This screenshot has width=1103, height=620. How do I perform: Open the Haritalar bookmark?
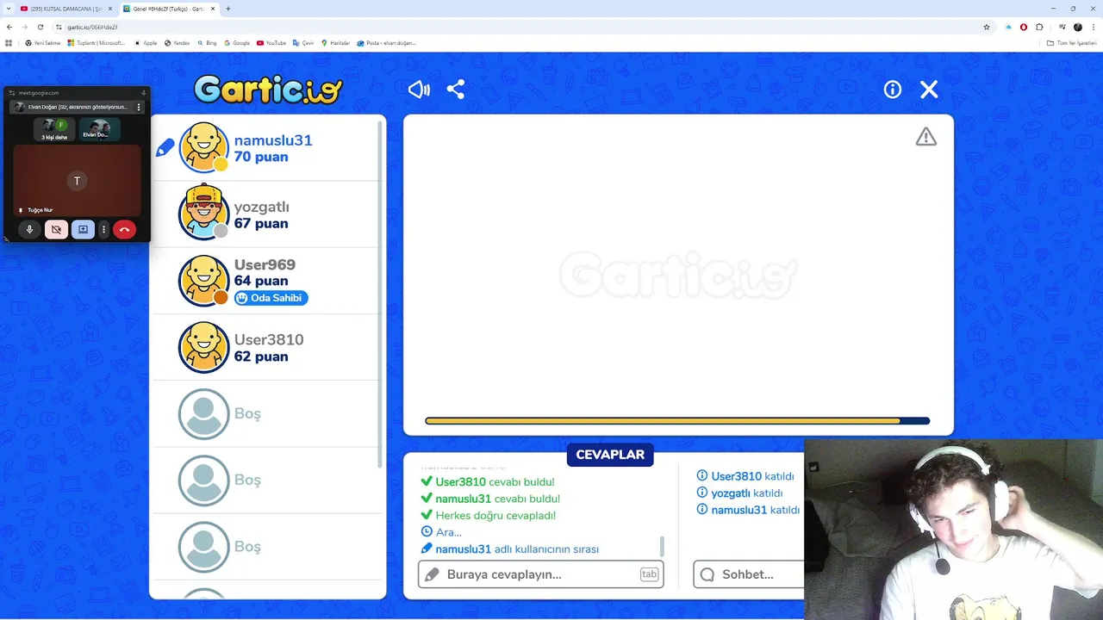click(x=336, y=43)
